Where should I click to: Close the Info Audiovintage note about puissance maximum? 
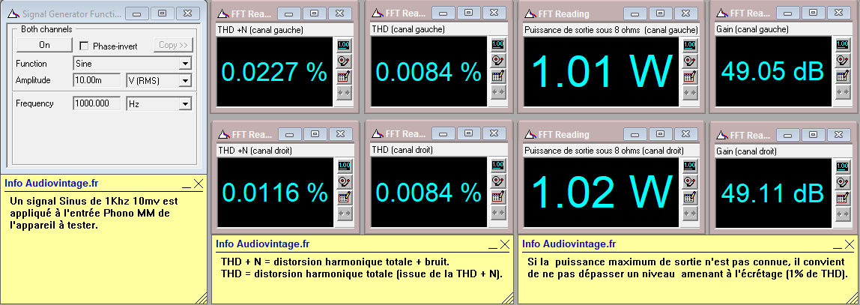coord(850,244)
